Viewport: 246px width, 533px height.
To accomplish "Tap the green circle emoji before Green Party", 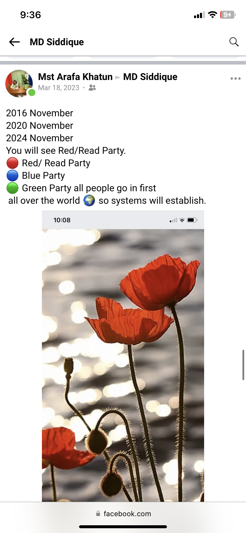I will click(12, 188).
